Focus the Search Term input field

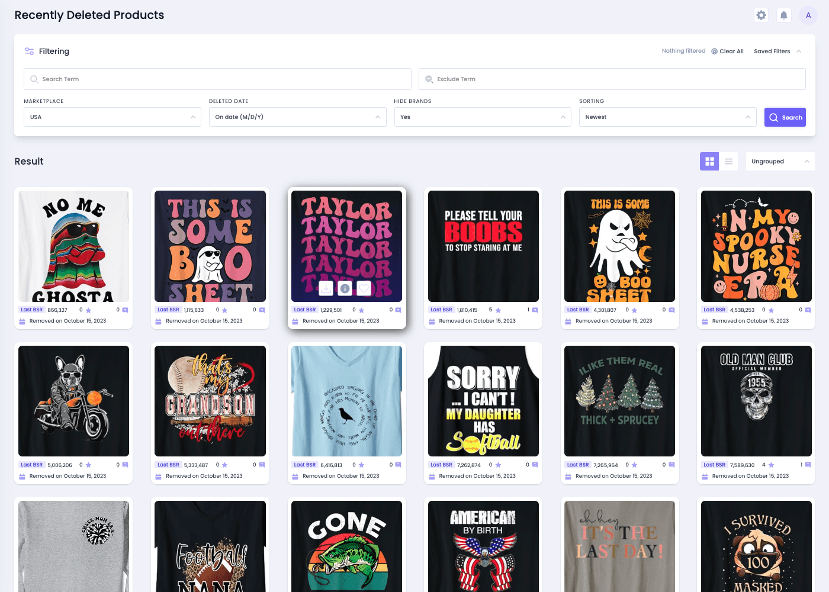pos(217,79)
